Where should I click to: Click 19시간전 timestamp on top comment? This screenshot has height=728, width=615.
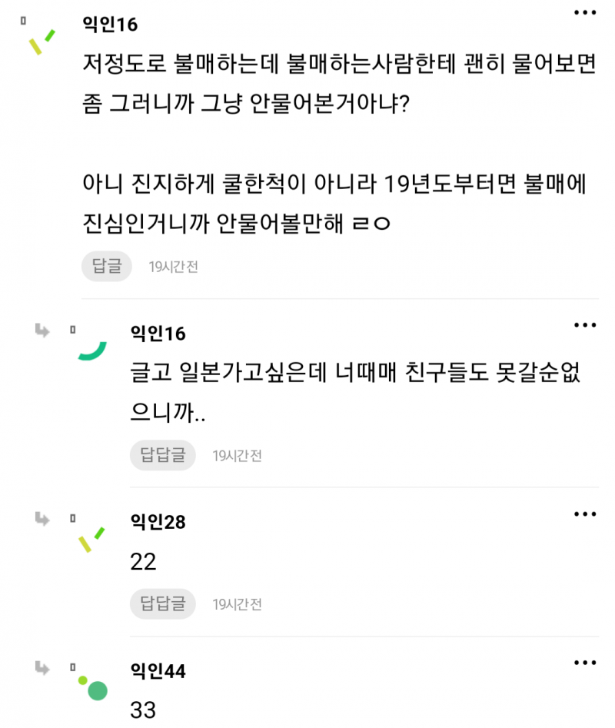tap(174, 267)
